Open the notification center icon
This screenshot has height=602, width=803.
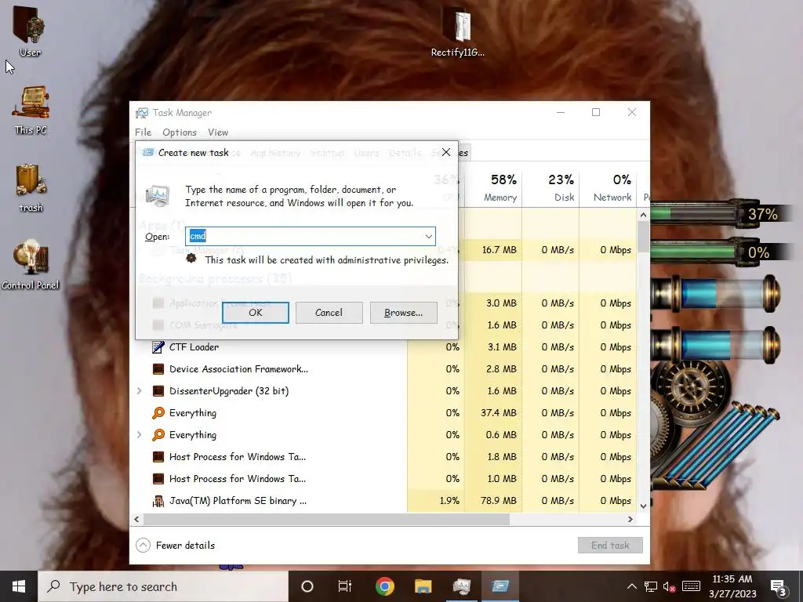click(779, 586)
